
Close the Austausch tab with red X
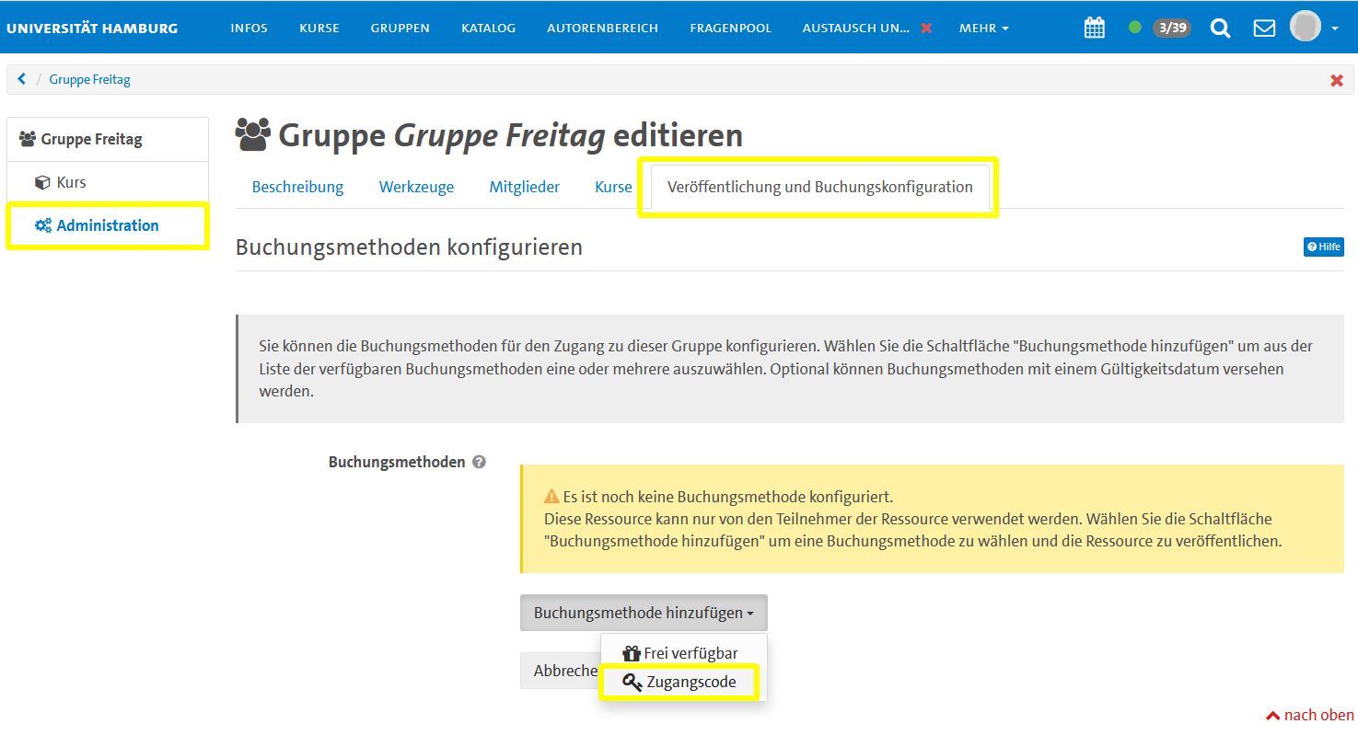[926, 29]
